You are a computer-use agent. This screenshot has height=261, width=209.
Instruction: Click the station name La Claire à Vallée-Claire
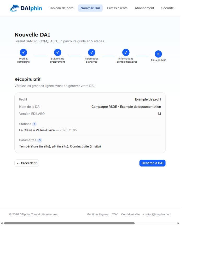(37, 130)
